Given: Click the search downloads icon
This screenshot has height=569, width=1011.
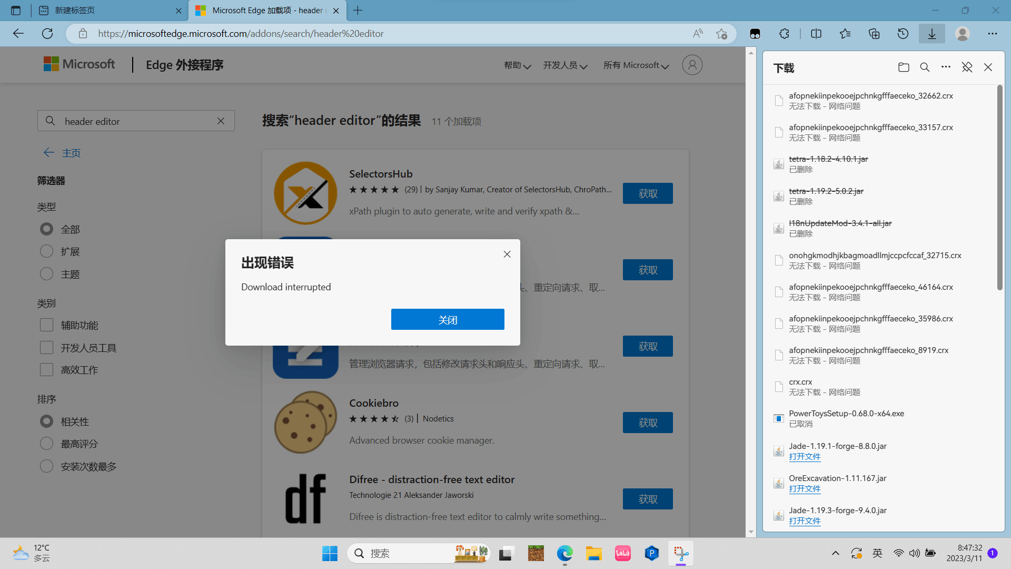Looking at the screenshot, I should coord(925,67).
